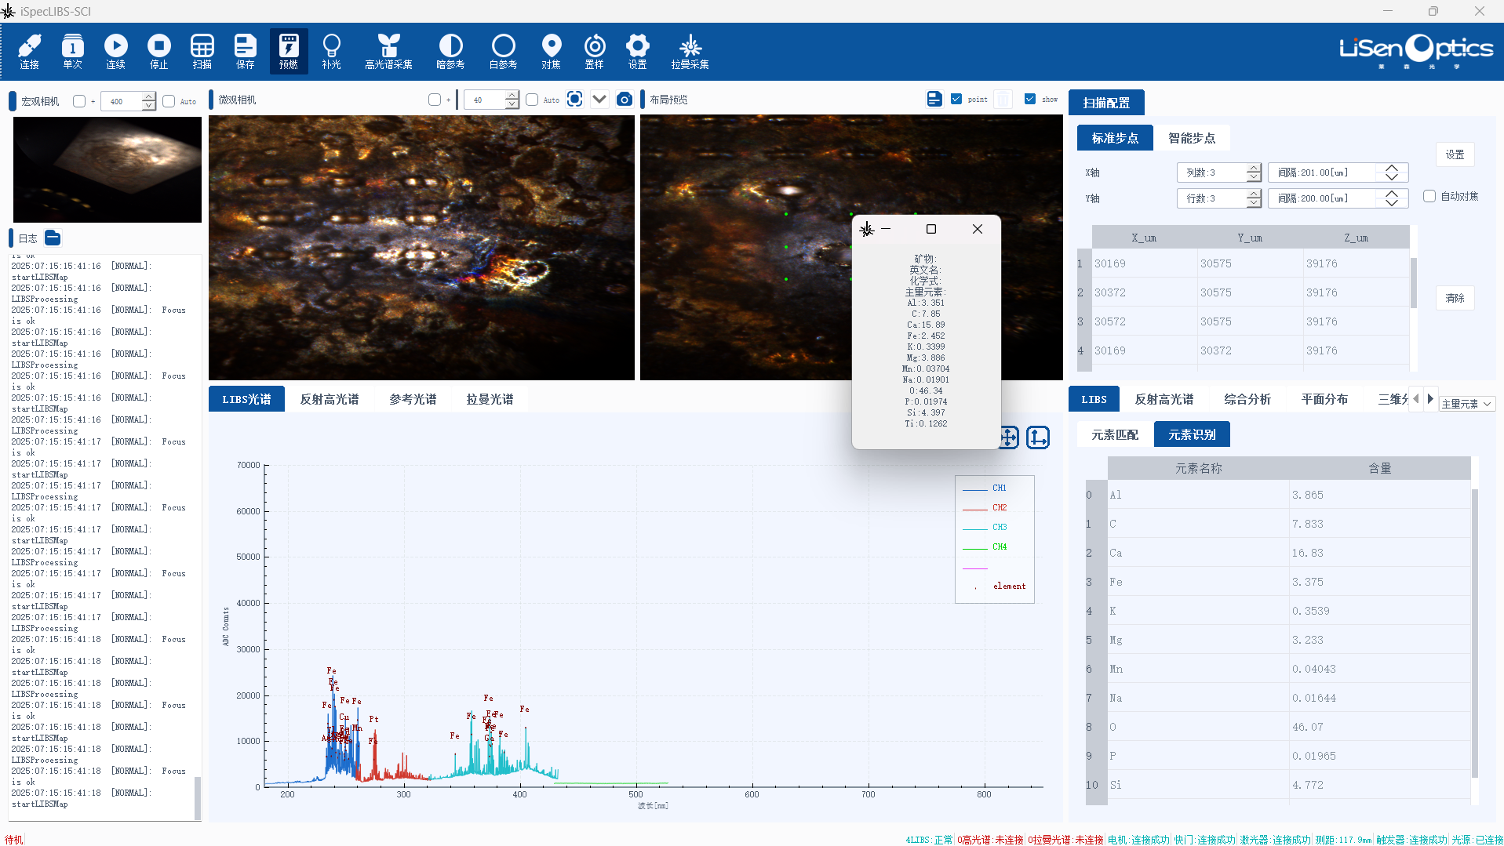Select the 对焦 focus icon
Viewport: 1504px width, 846px height.
[x=551, y=52]
